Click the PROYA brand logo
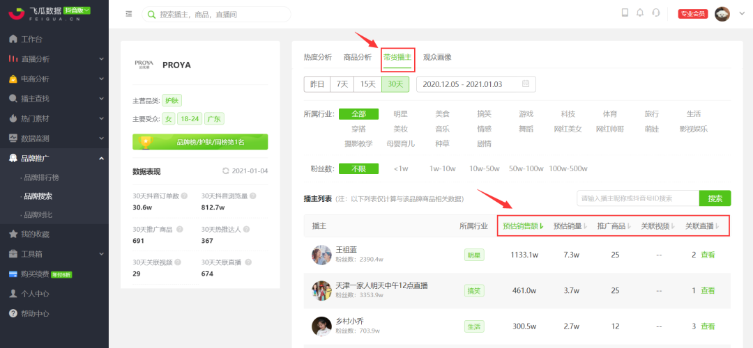The height and width of the screenshot is (348, 753). (144, 65)
